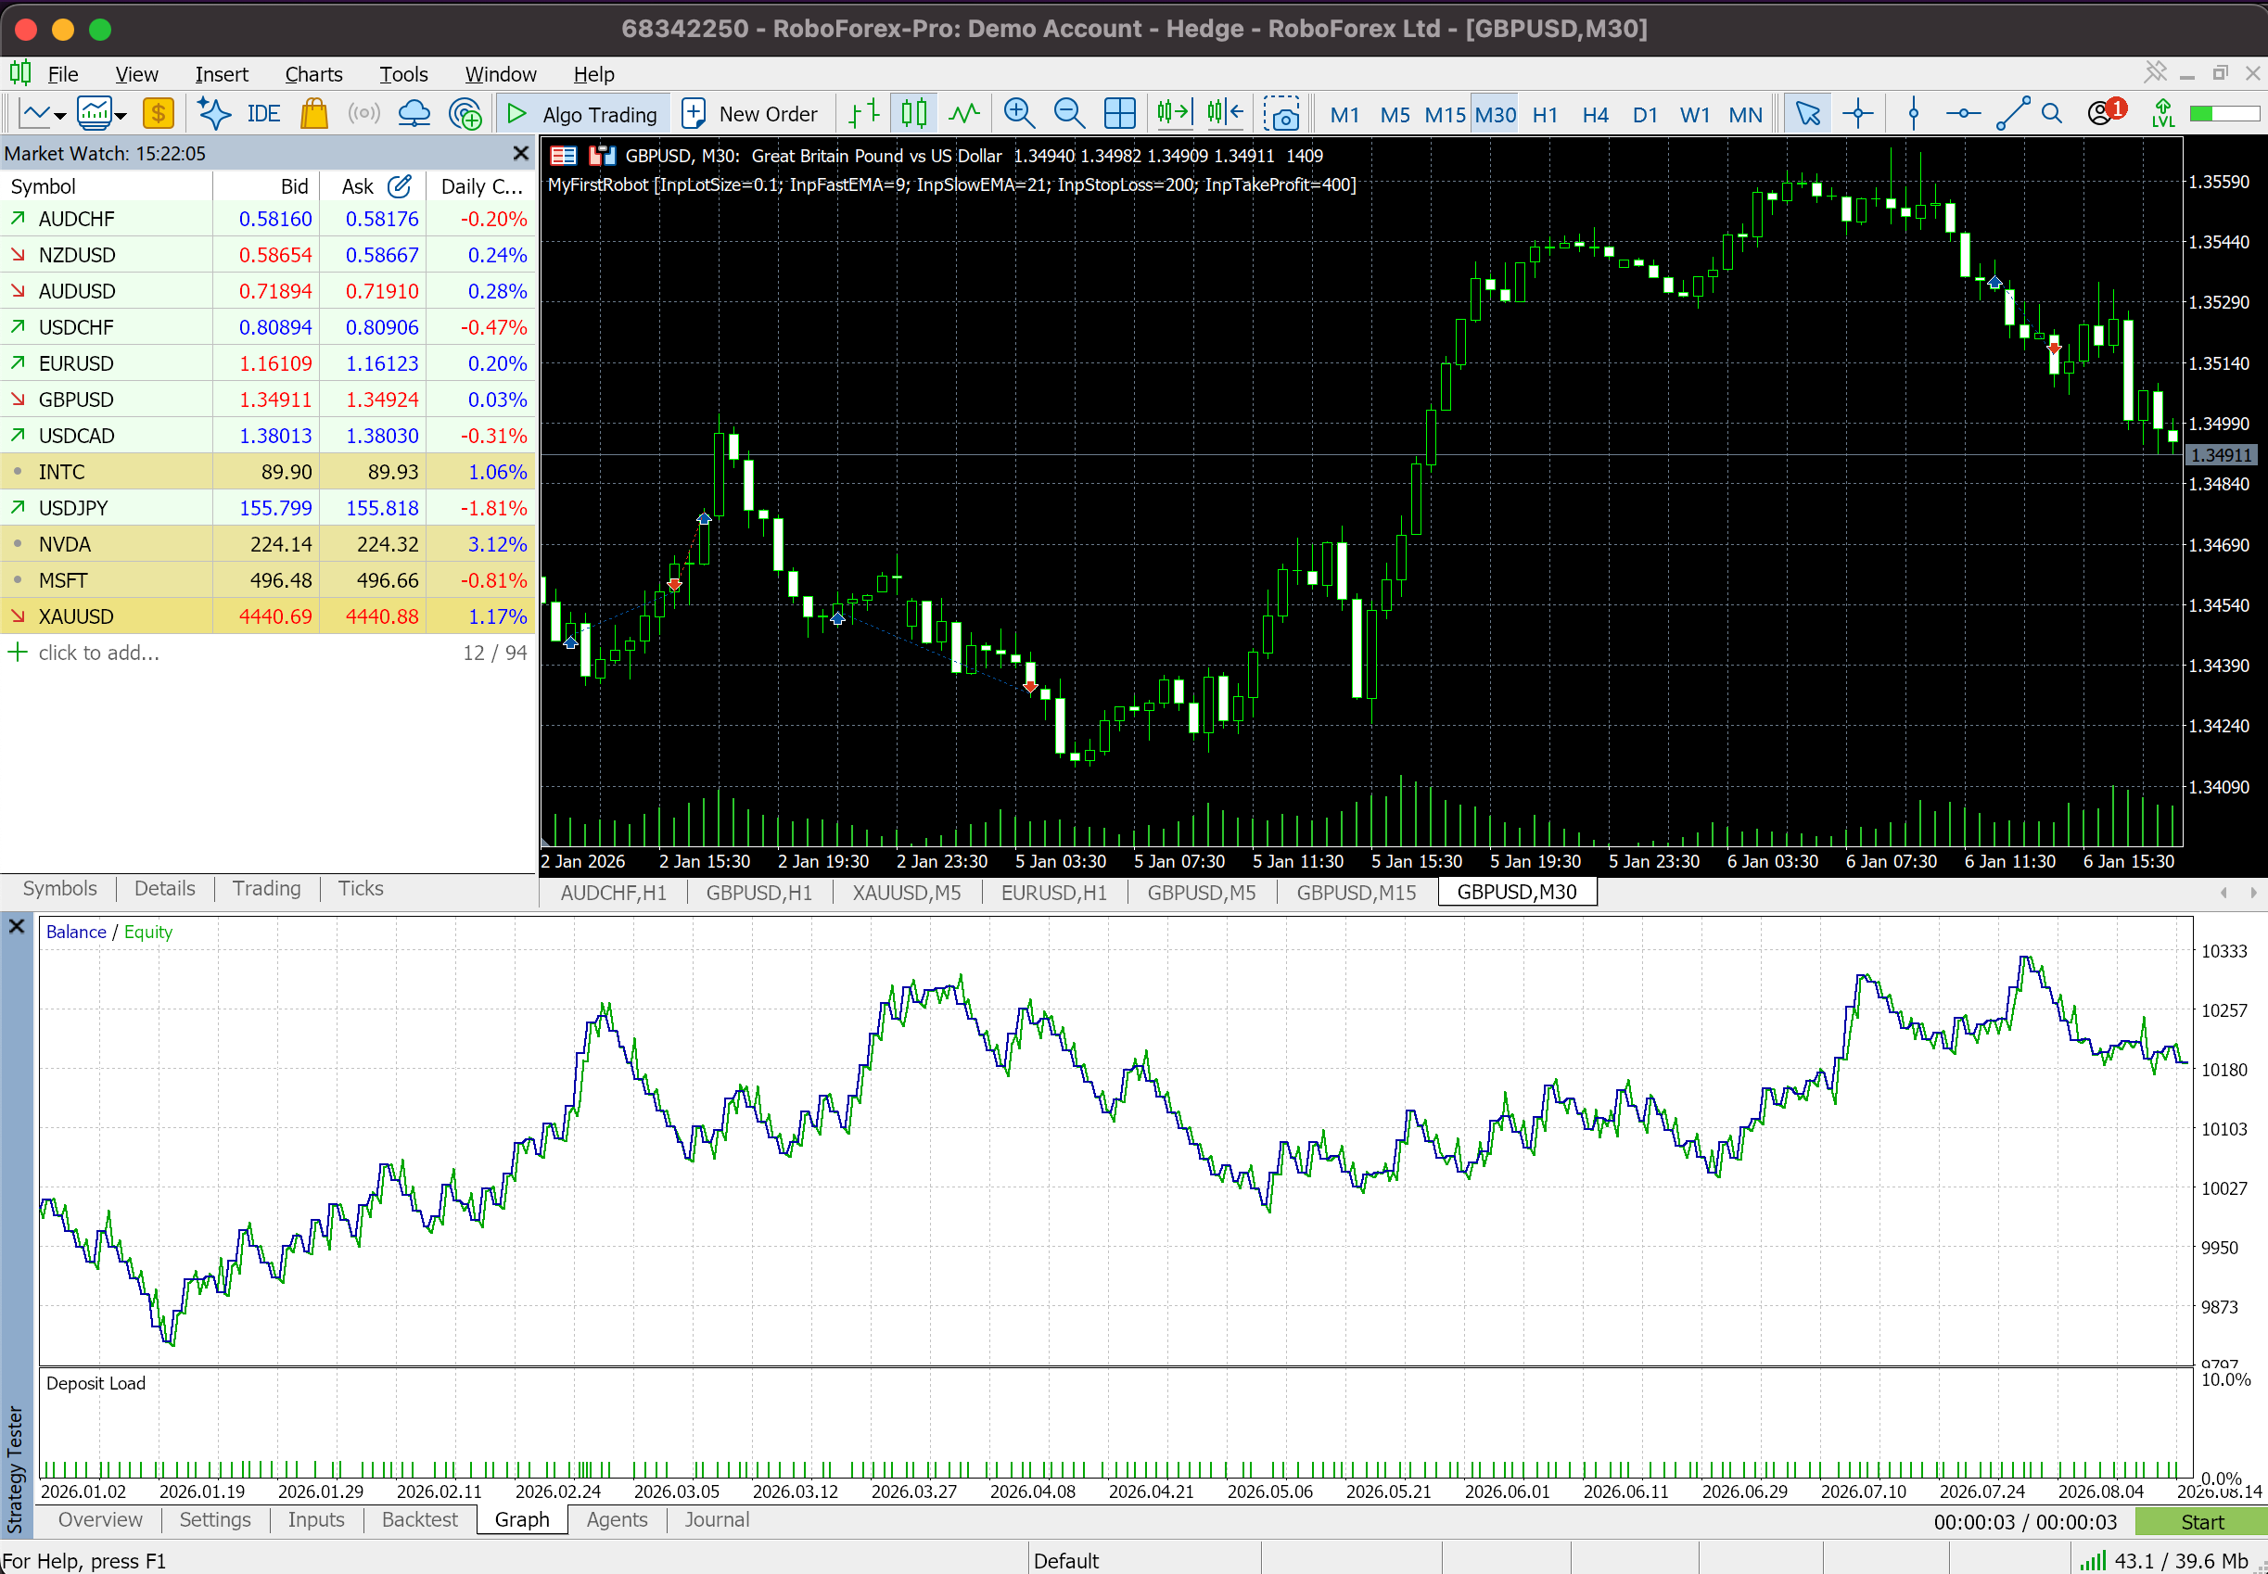Select the H4 timeframe
Image resolution: width=2268 pixels, height=1574 pixels.
[x=1595, y=114]
